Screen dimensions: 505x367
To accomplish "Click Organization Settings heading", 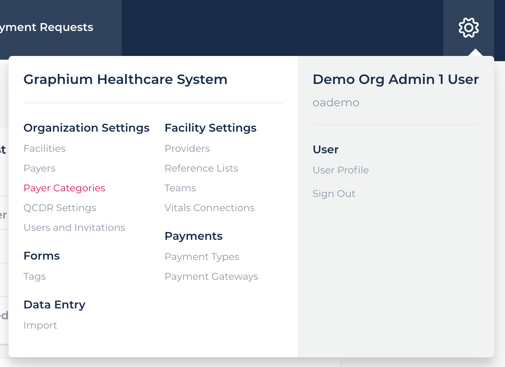I will tap(86, 128).
